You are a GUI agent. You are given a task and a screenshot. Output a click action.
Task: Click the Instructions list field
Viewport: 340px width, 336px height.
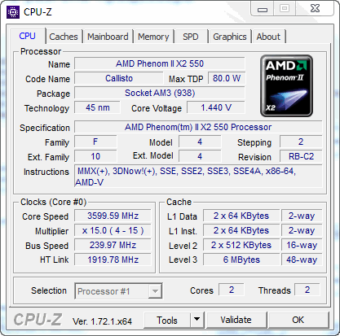198,177
